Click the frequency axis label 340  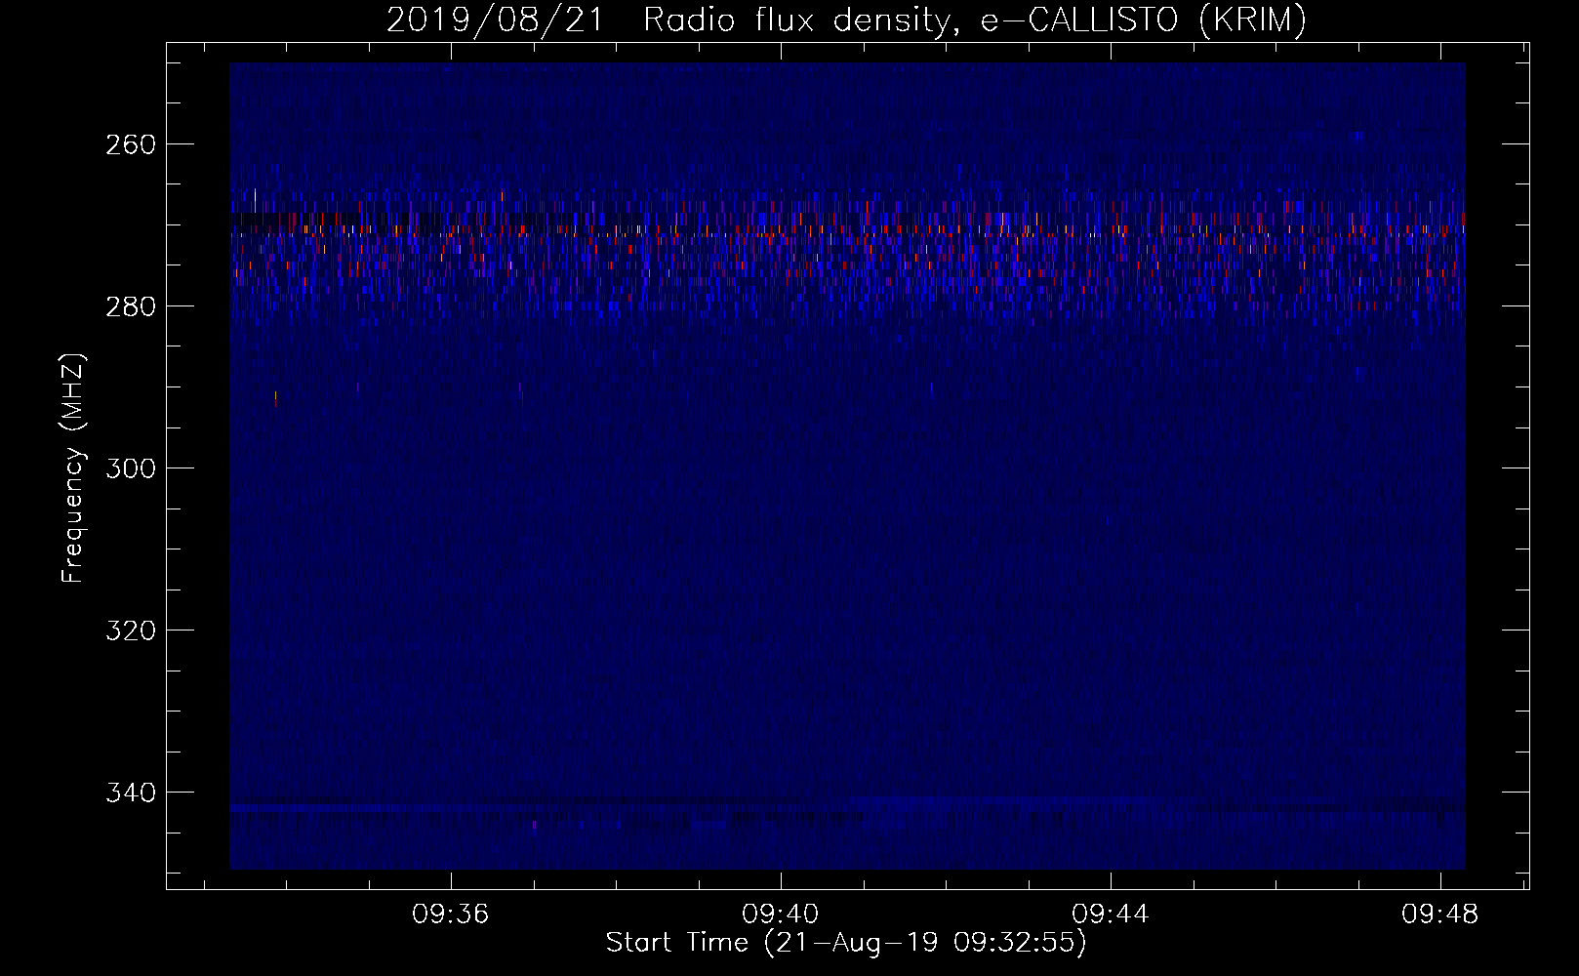pyautogui.click(x=130, y=793)
